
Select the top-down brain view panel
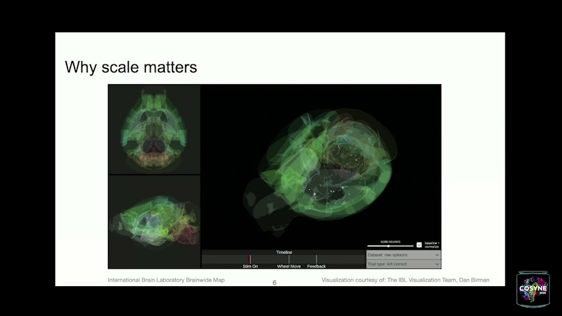point(154,129)
